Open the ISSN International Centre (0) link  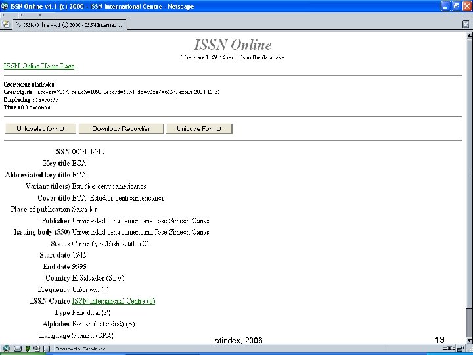coord(114,301)
